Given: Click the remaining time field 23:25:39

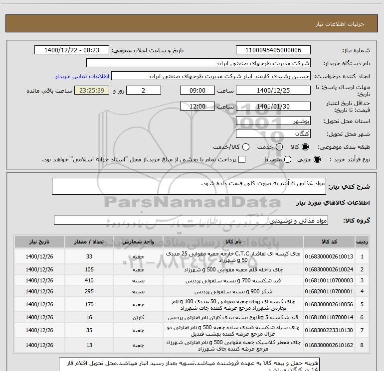Looking at the screenshot, I should click(x=92, y=91).
